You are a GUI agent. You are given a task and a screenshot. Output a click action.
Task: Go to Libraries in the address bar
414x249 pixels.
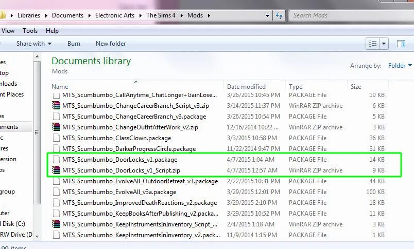29,15
